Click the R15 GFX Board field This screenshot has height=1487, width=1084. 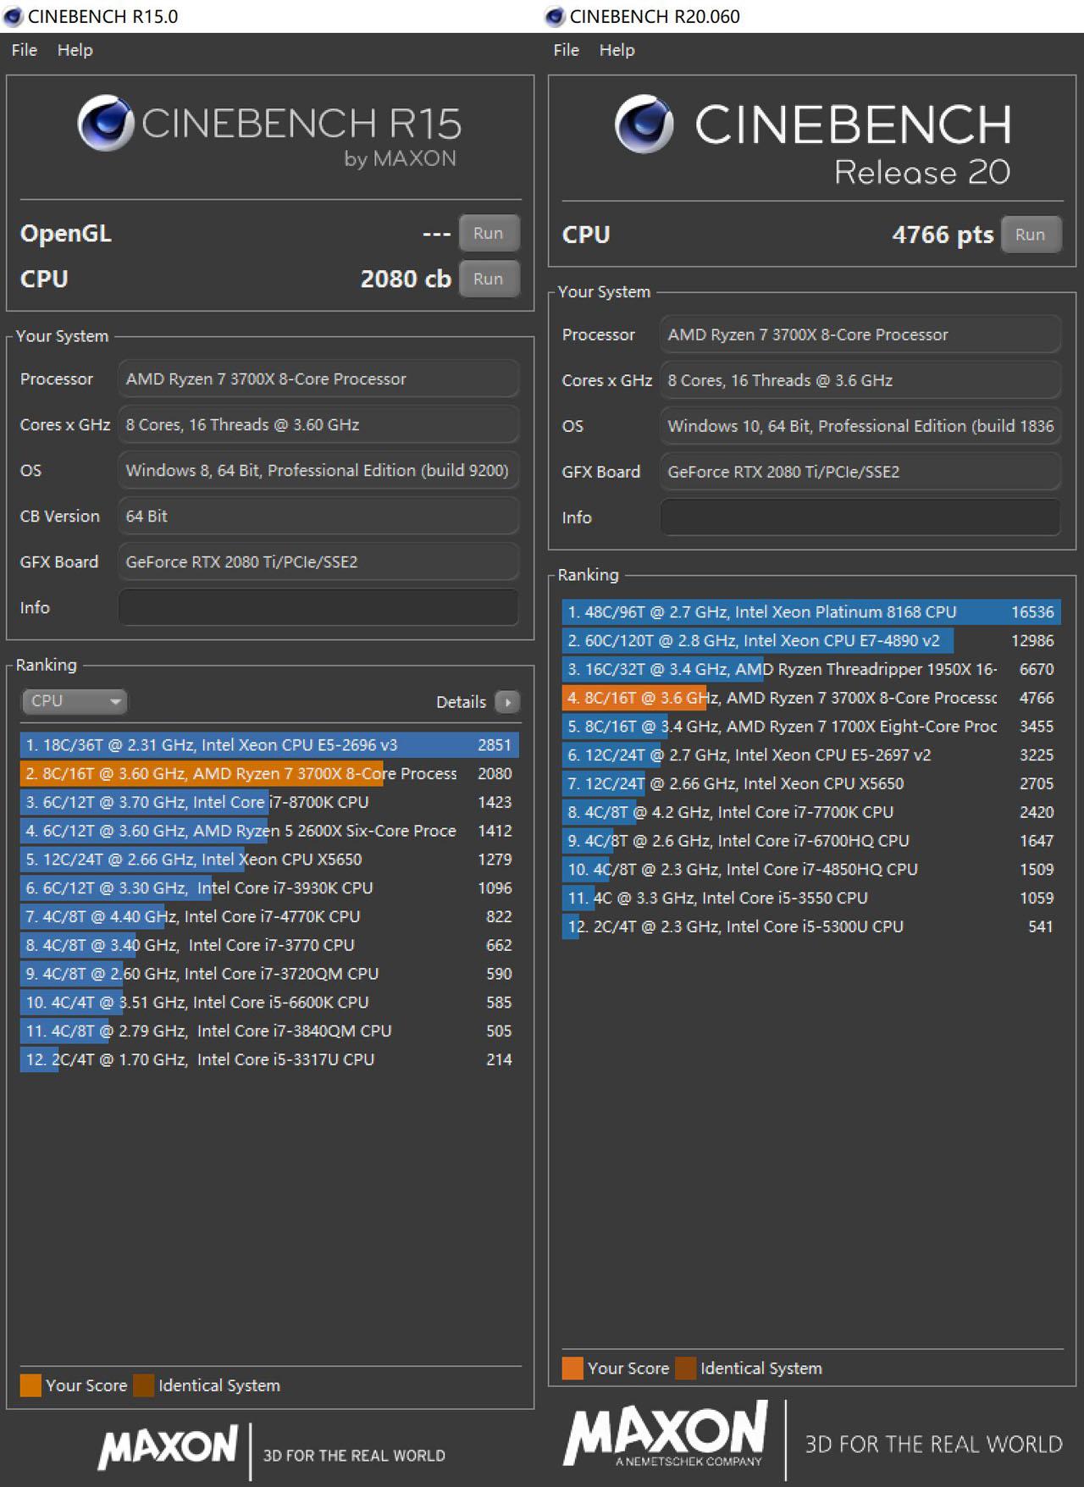pos(318,561)
